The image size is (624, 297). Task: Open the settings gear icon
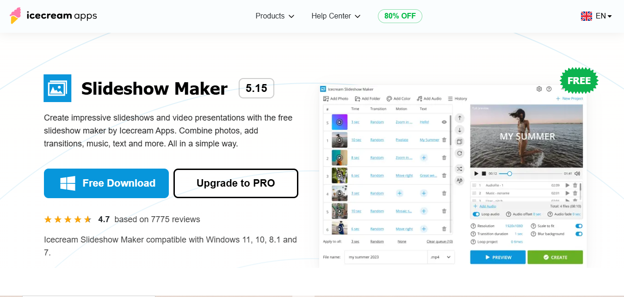coord(539,89)
